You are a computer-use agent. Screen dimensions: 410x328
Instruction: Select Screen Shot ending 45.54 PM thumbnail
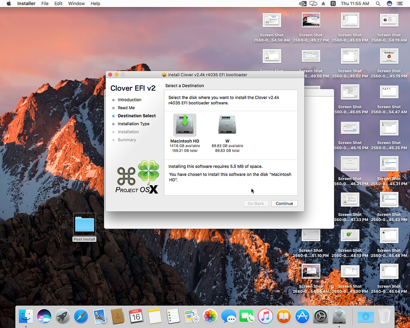click(389, 271)
